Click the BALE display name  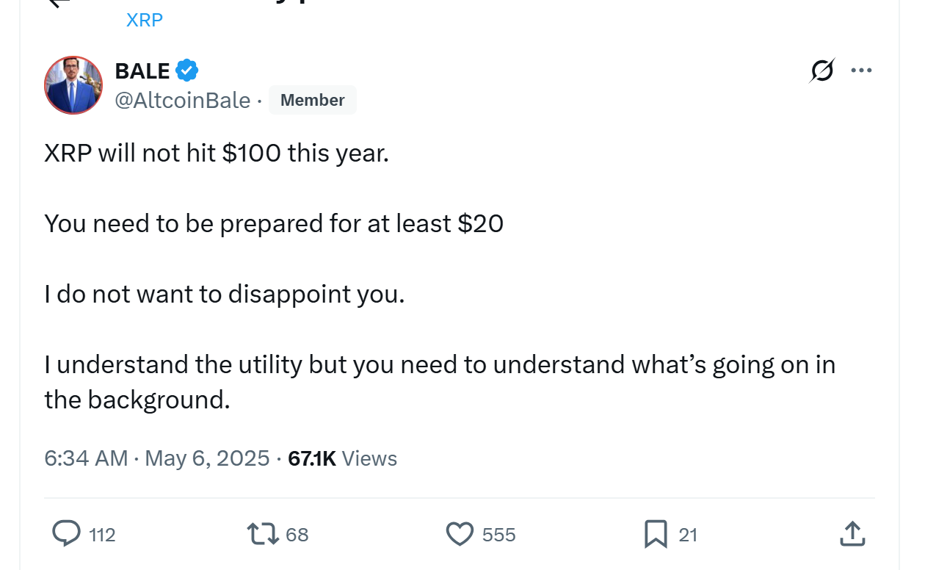click(x=142, y=71)
